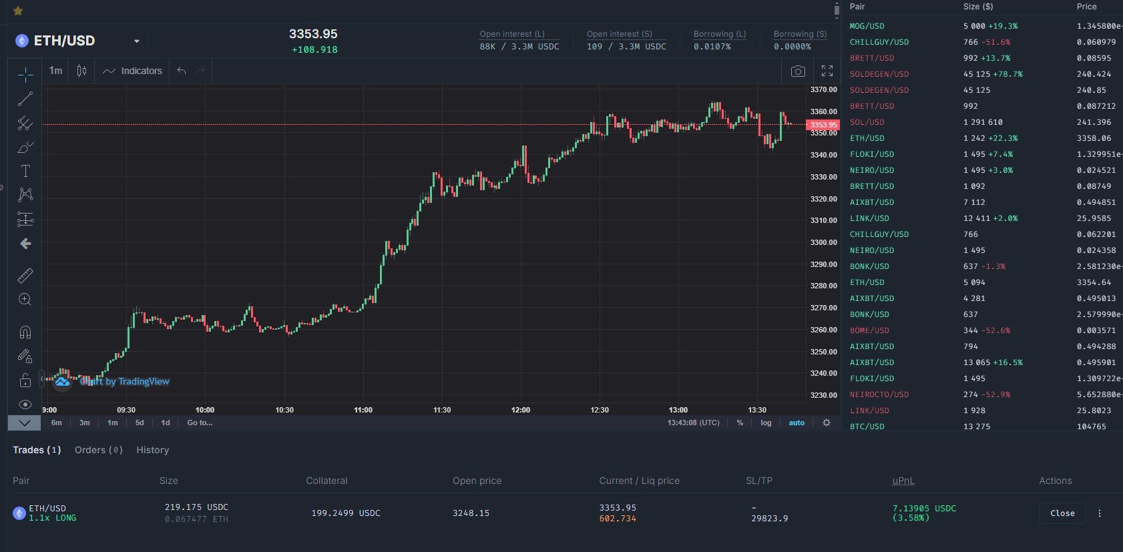Close the ETH/USD long position
Image resolution: width=1123 pixels, height=552 pixels.
coord(1062,513)
